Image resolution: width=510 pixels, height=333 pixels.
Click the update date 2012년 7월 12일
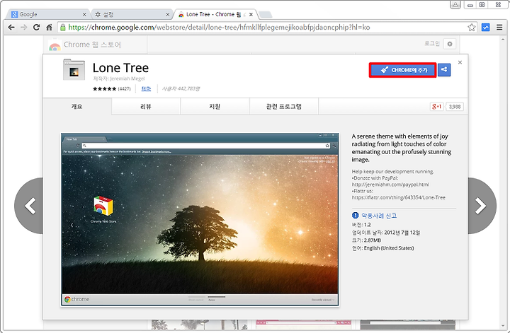[x=402, y=233]
